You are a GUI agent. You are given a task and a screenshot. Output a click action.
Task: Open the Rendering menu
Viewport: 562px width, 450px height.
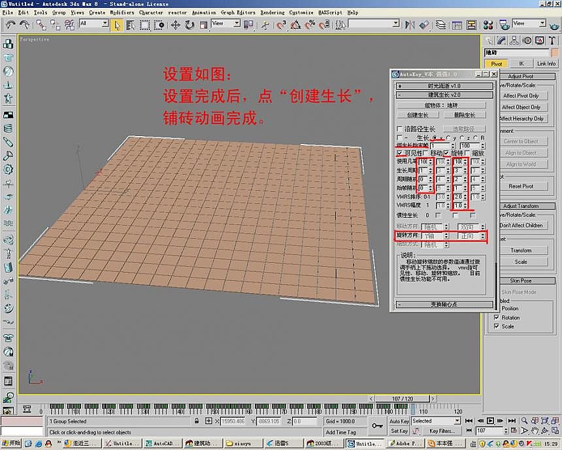coord(273,12)
